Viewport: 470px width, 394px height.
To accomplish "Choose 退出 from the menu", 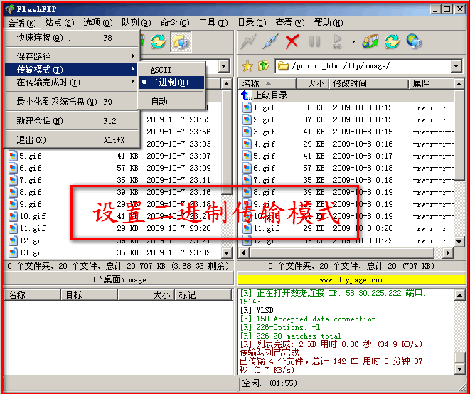I will point(73,140).
